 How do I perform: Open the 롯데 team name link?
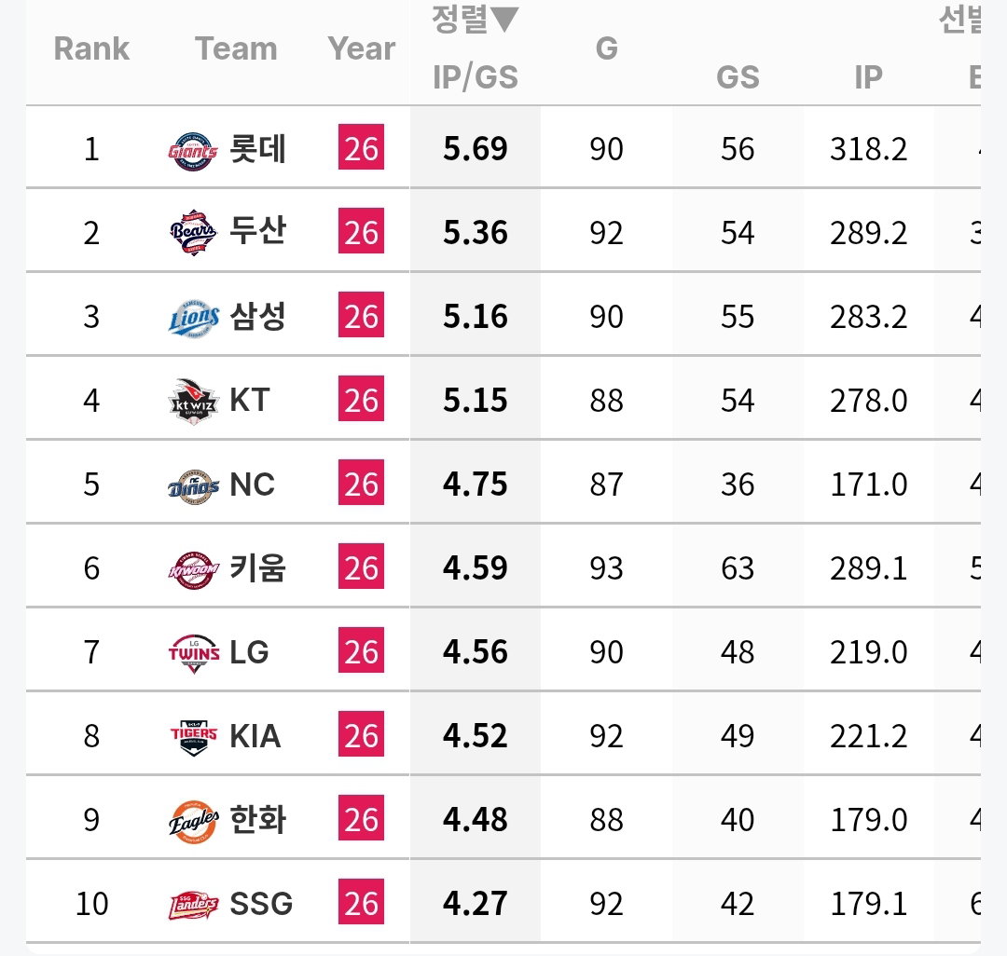(x=257, y=149)
